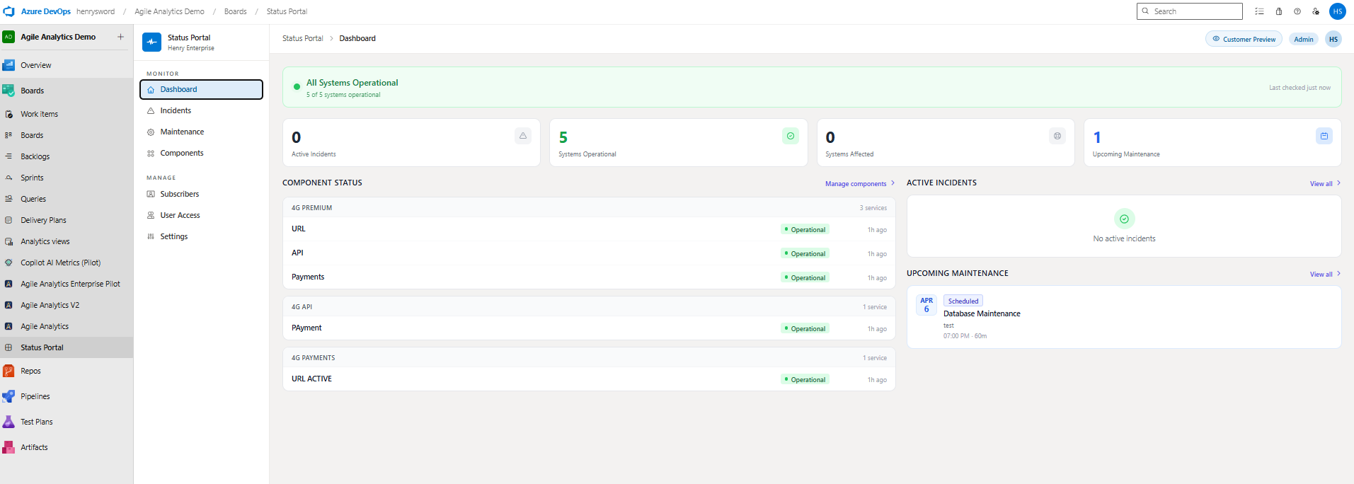Open Subscribers in the Manage menu

coord(201,194)
